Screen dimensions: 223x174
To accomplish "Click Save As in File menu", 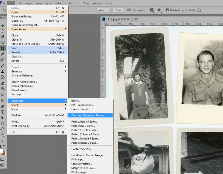I will coord(37,52).
